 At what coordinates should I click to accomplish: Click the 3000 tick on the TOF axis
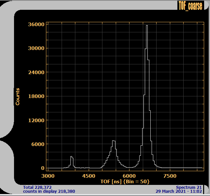pos(48,176)
